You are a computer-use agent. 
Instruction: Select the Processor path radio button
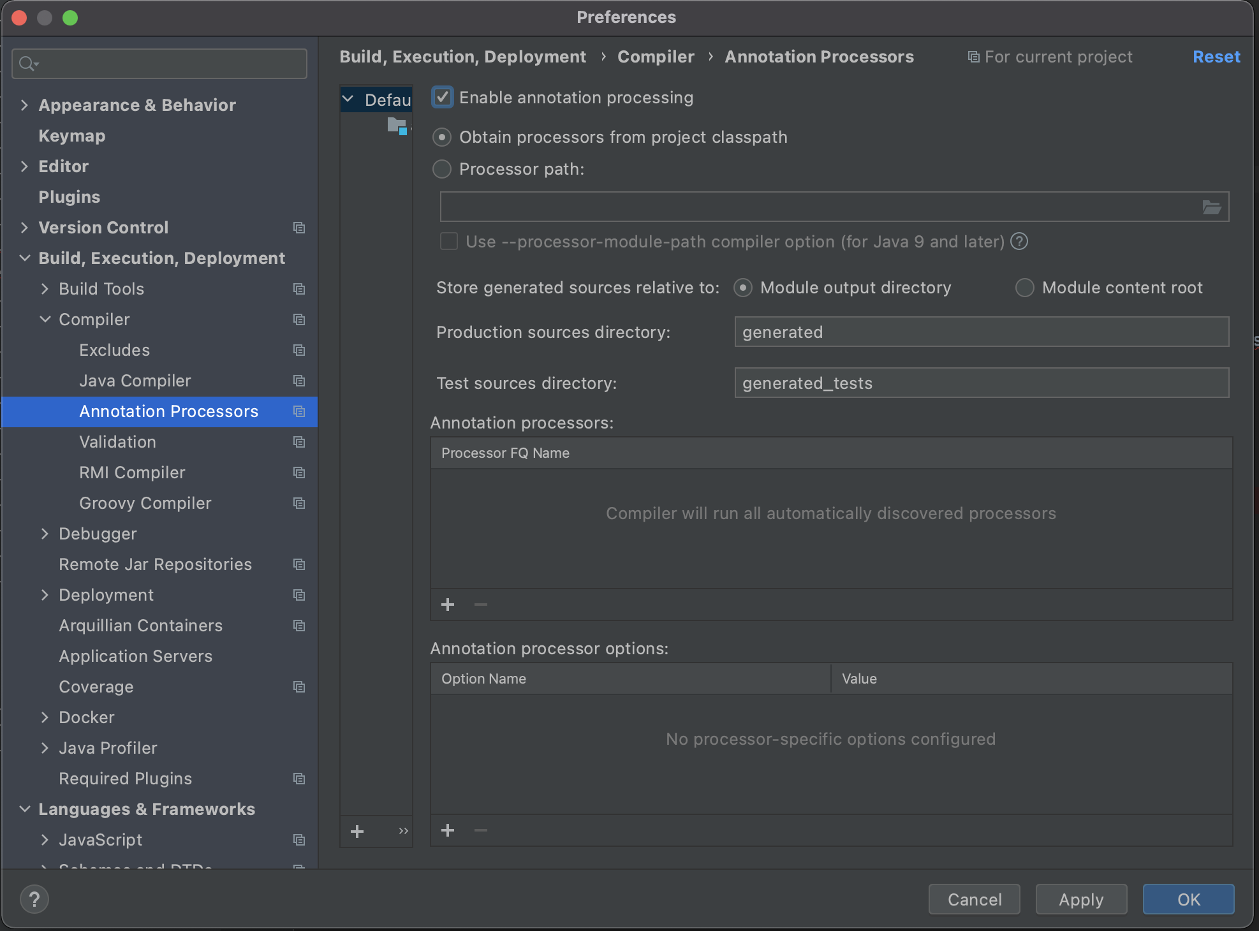tap(442, 169)
